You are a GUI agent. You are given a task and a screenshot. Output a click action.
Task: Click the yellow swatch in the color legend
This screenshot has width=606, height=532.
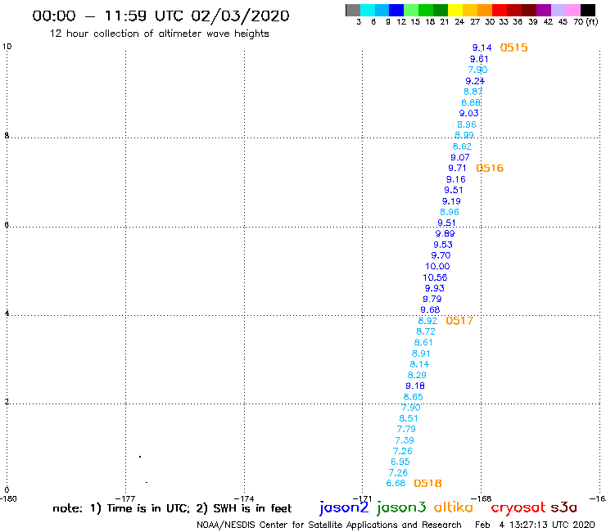tap(455, 10)
